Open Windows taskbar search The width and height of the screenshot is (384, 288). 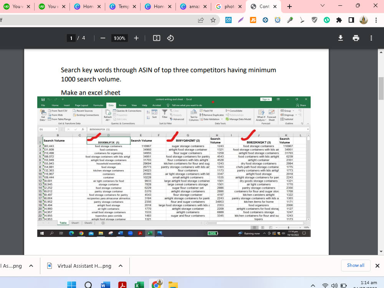[88, 285]
